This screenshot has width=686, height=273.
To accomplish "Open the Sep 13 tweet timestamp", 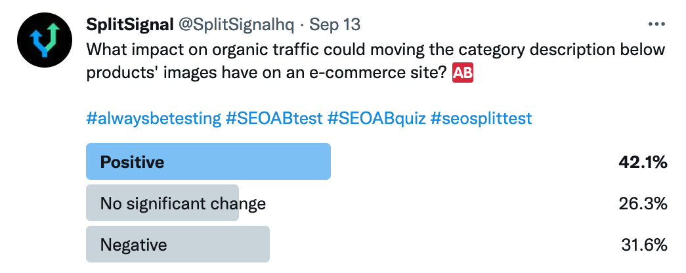I will click(x=335, y=24).
